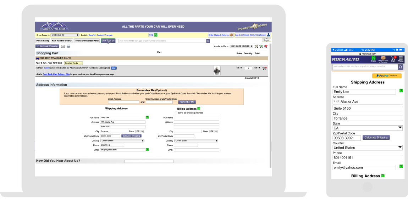
Task: Open the RockAuto logo on the desktop site
Action: [x=54, y=27]
